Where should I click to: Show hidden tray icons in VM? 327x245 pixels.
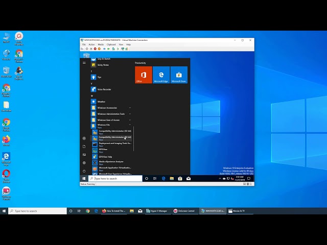coord(220,179)
